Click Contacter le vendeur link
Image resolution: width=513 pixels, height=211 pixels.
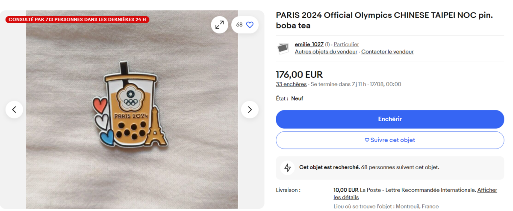click(x=387, y=52)
